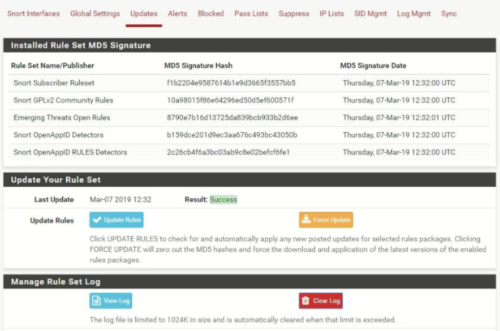500x331 pixels.
Task: Open the rule set log with View Log
Action: point(111,301)
